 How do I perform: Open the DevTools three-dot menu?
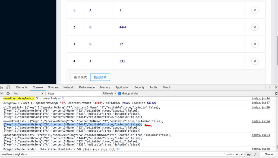pos(270,87)
